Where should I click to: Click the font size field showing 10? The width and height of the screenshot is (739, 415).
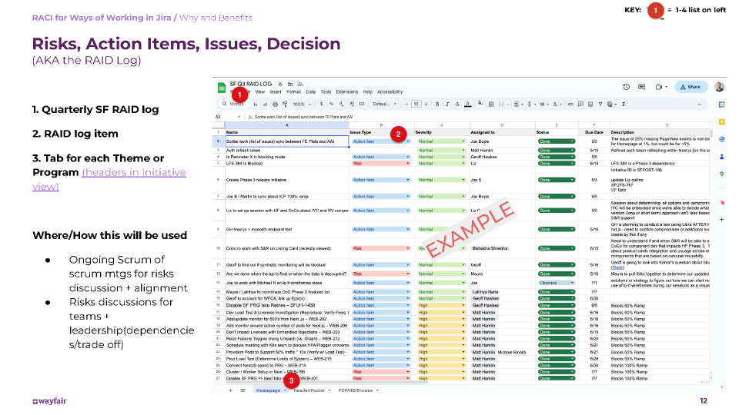(416, 104)
